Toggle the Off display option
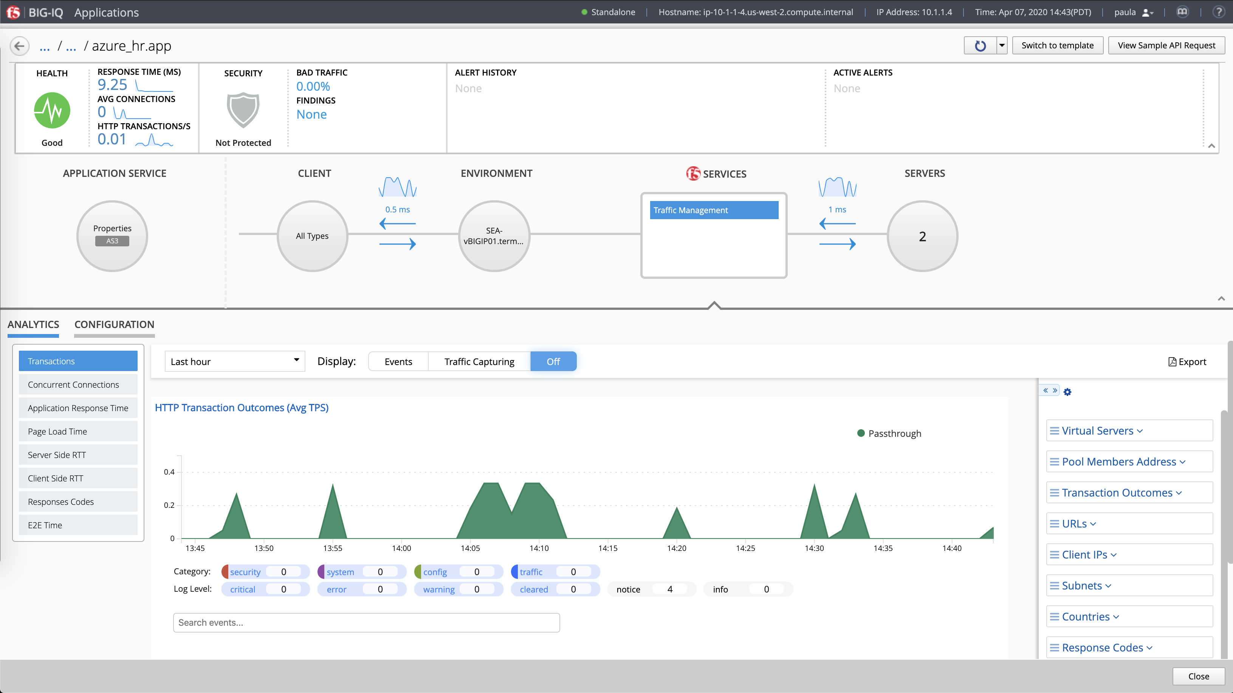1233x693 pixels. [553, 362]
